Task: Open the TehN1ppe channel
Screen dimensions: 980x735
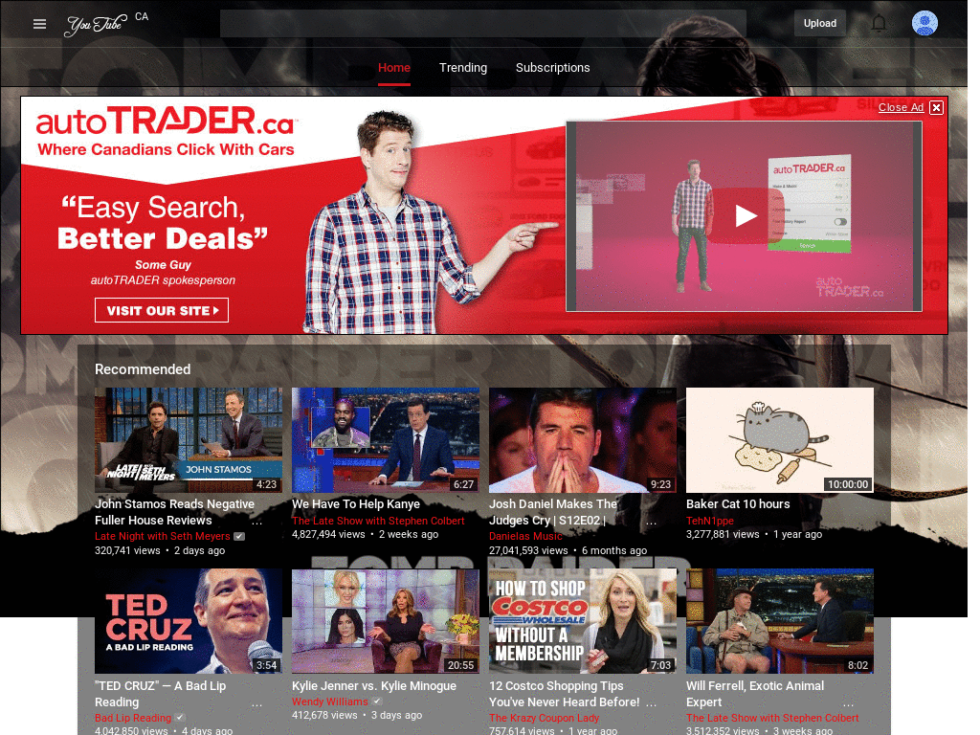Action: pos(710,521)
